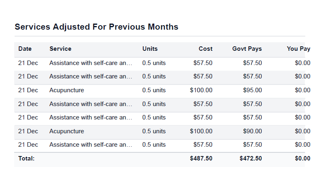This screenshot has height=193, width=328.
Task: Click the Services Adjusted For Previous Months heading
Action: pyautogui.click(x=96, y=27)
